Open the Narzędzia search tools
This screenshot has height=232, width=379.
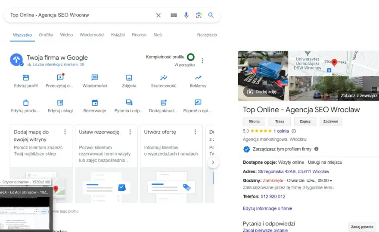pyautogui.click(x=207, y=35)
